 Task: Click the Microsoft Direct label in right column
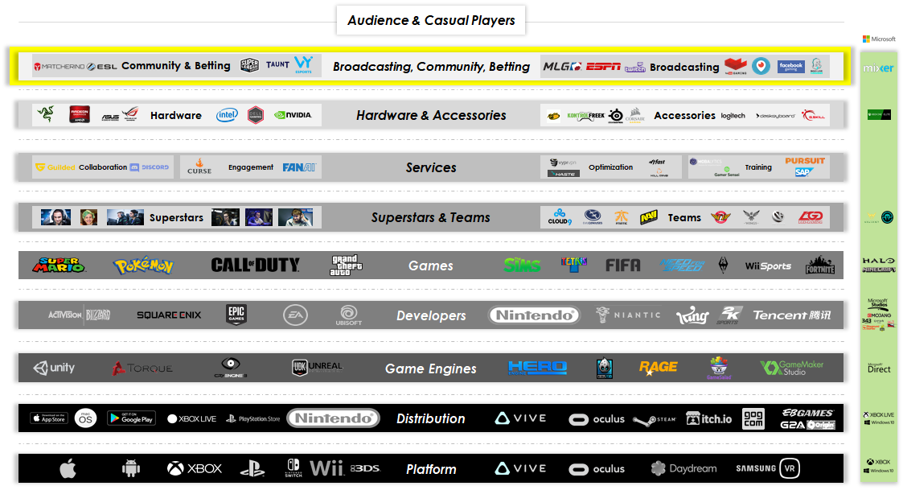pos(879,368)
